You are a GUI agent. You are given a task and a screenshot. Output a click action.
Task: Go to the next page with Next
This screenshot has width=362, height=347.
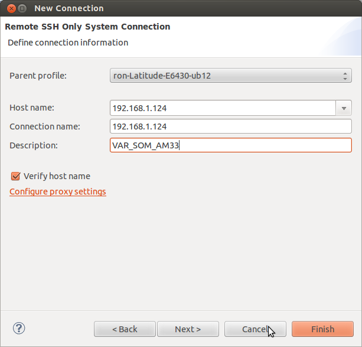tap(188, 329)
